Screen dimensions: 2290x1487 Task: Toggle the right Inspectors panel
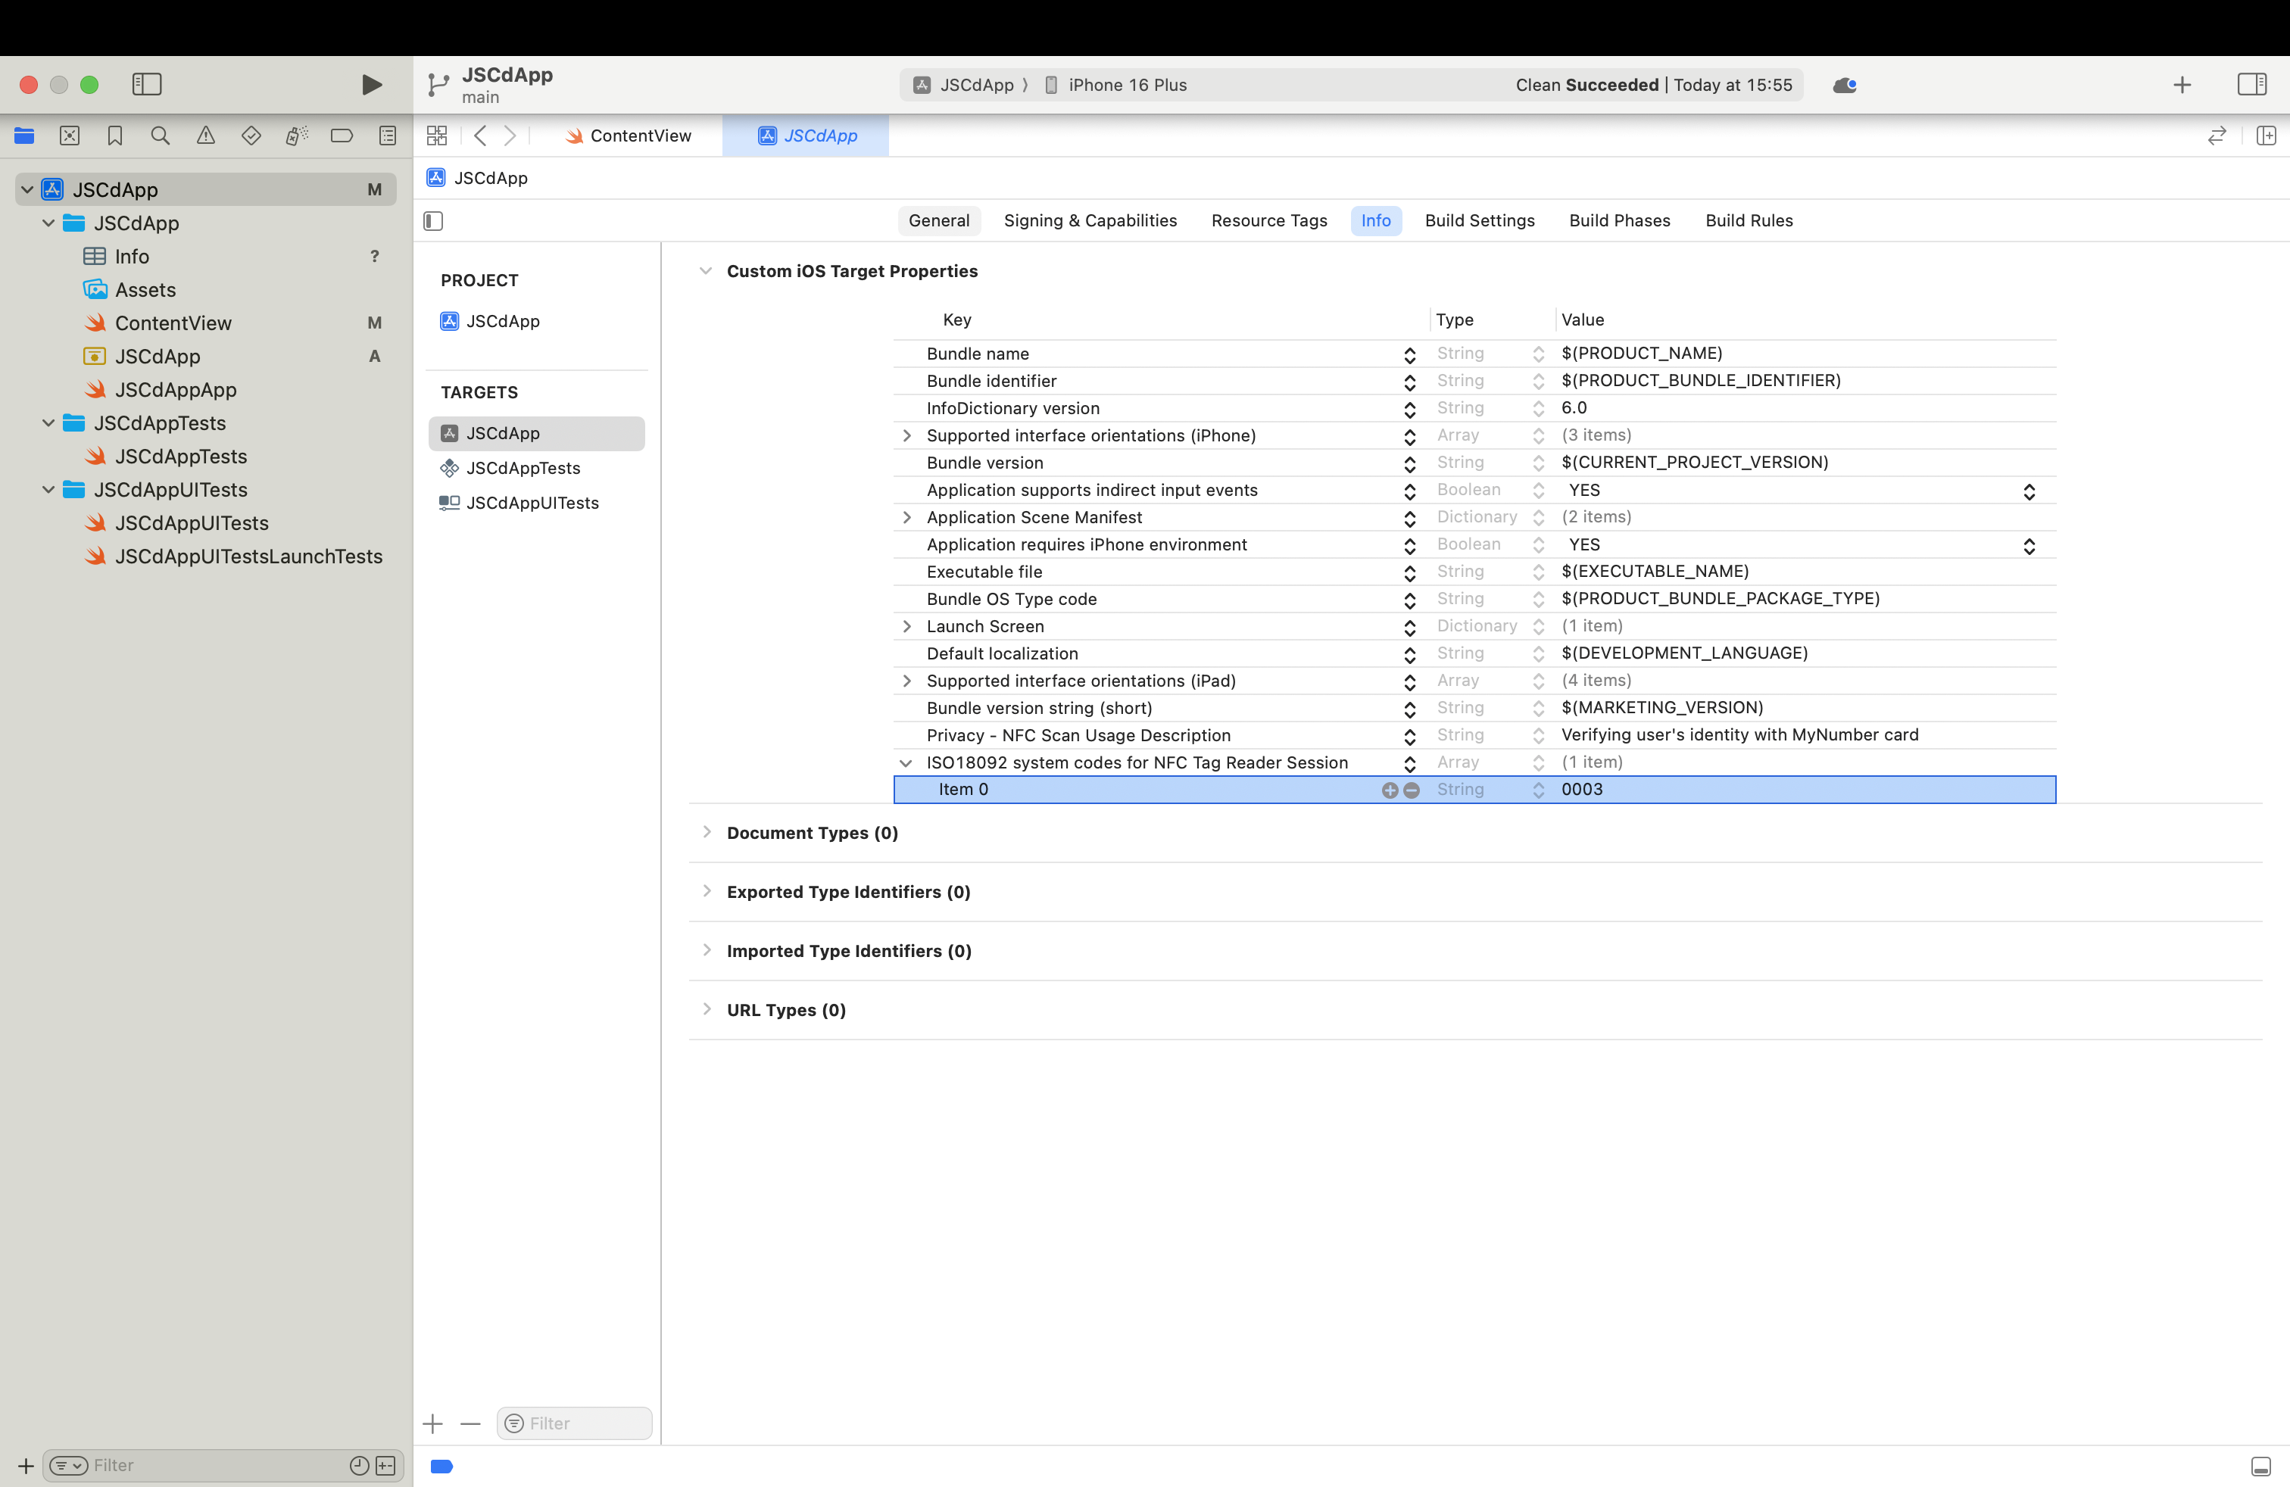click(x=2252, y=85)
